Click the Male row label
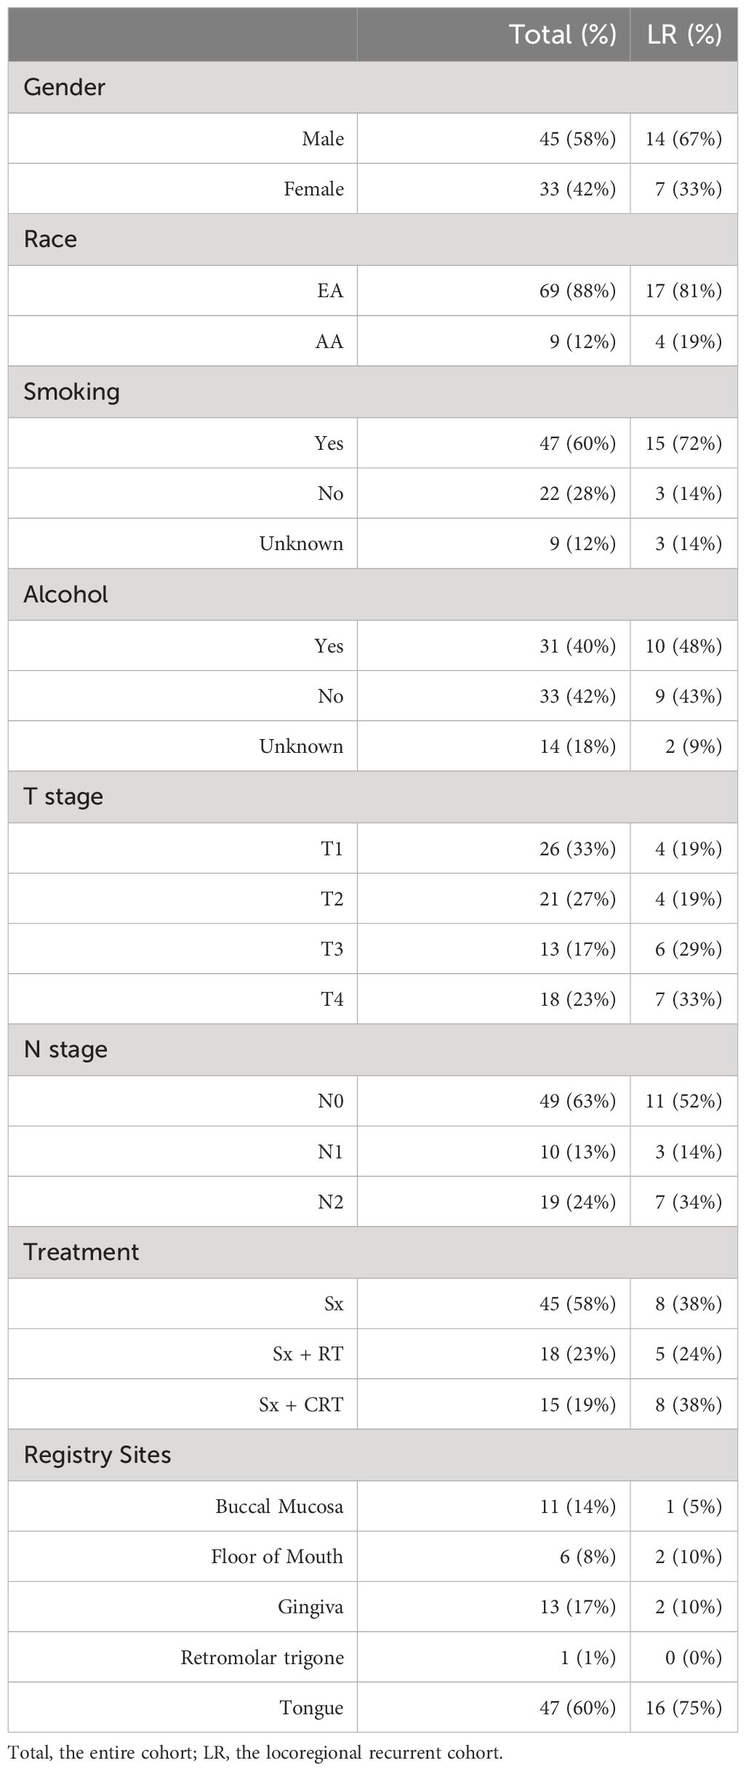The height and width of the screenshot is (1771, 746). [323, 138]
